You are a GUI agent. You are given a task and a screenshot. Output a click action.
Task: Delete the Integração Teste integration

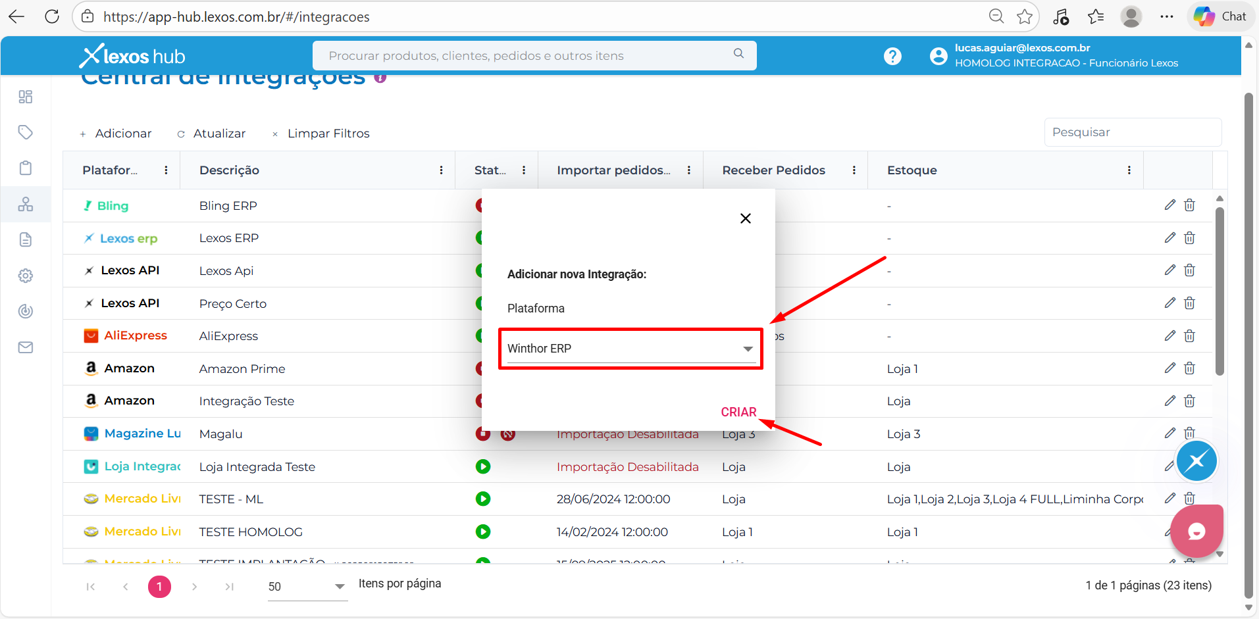[x=1189, y=401]
